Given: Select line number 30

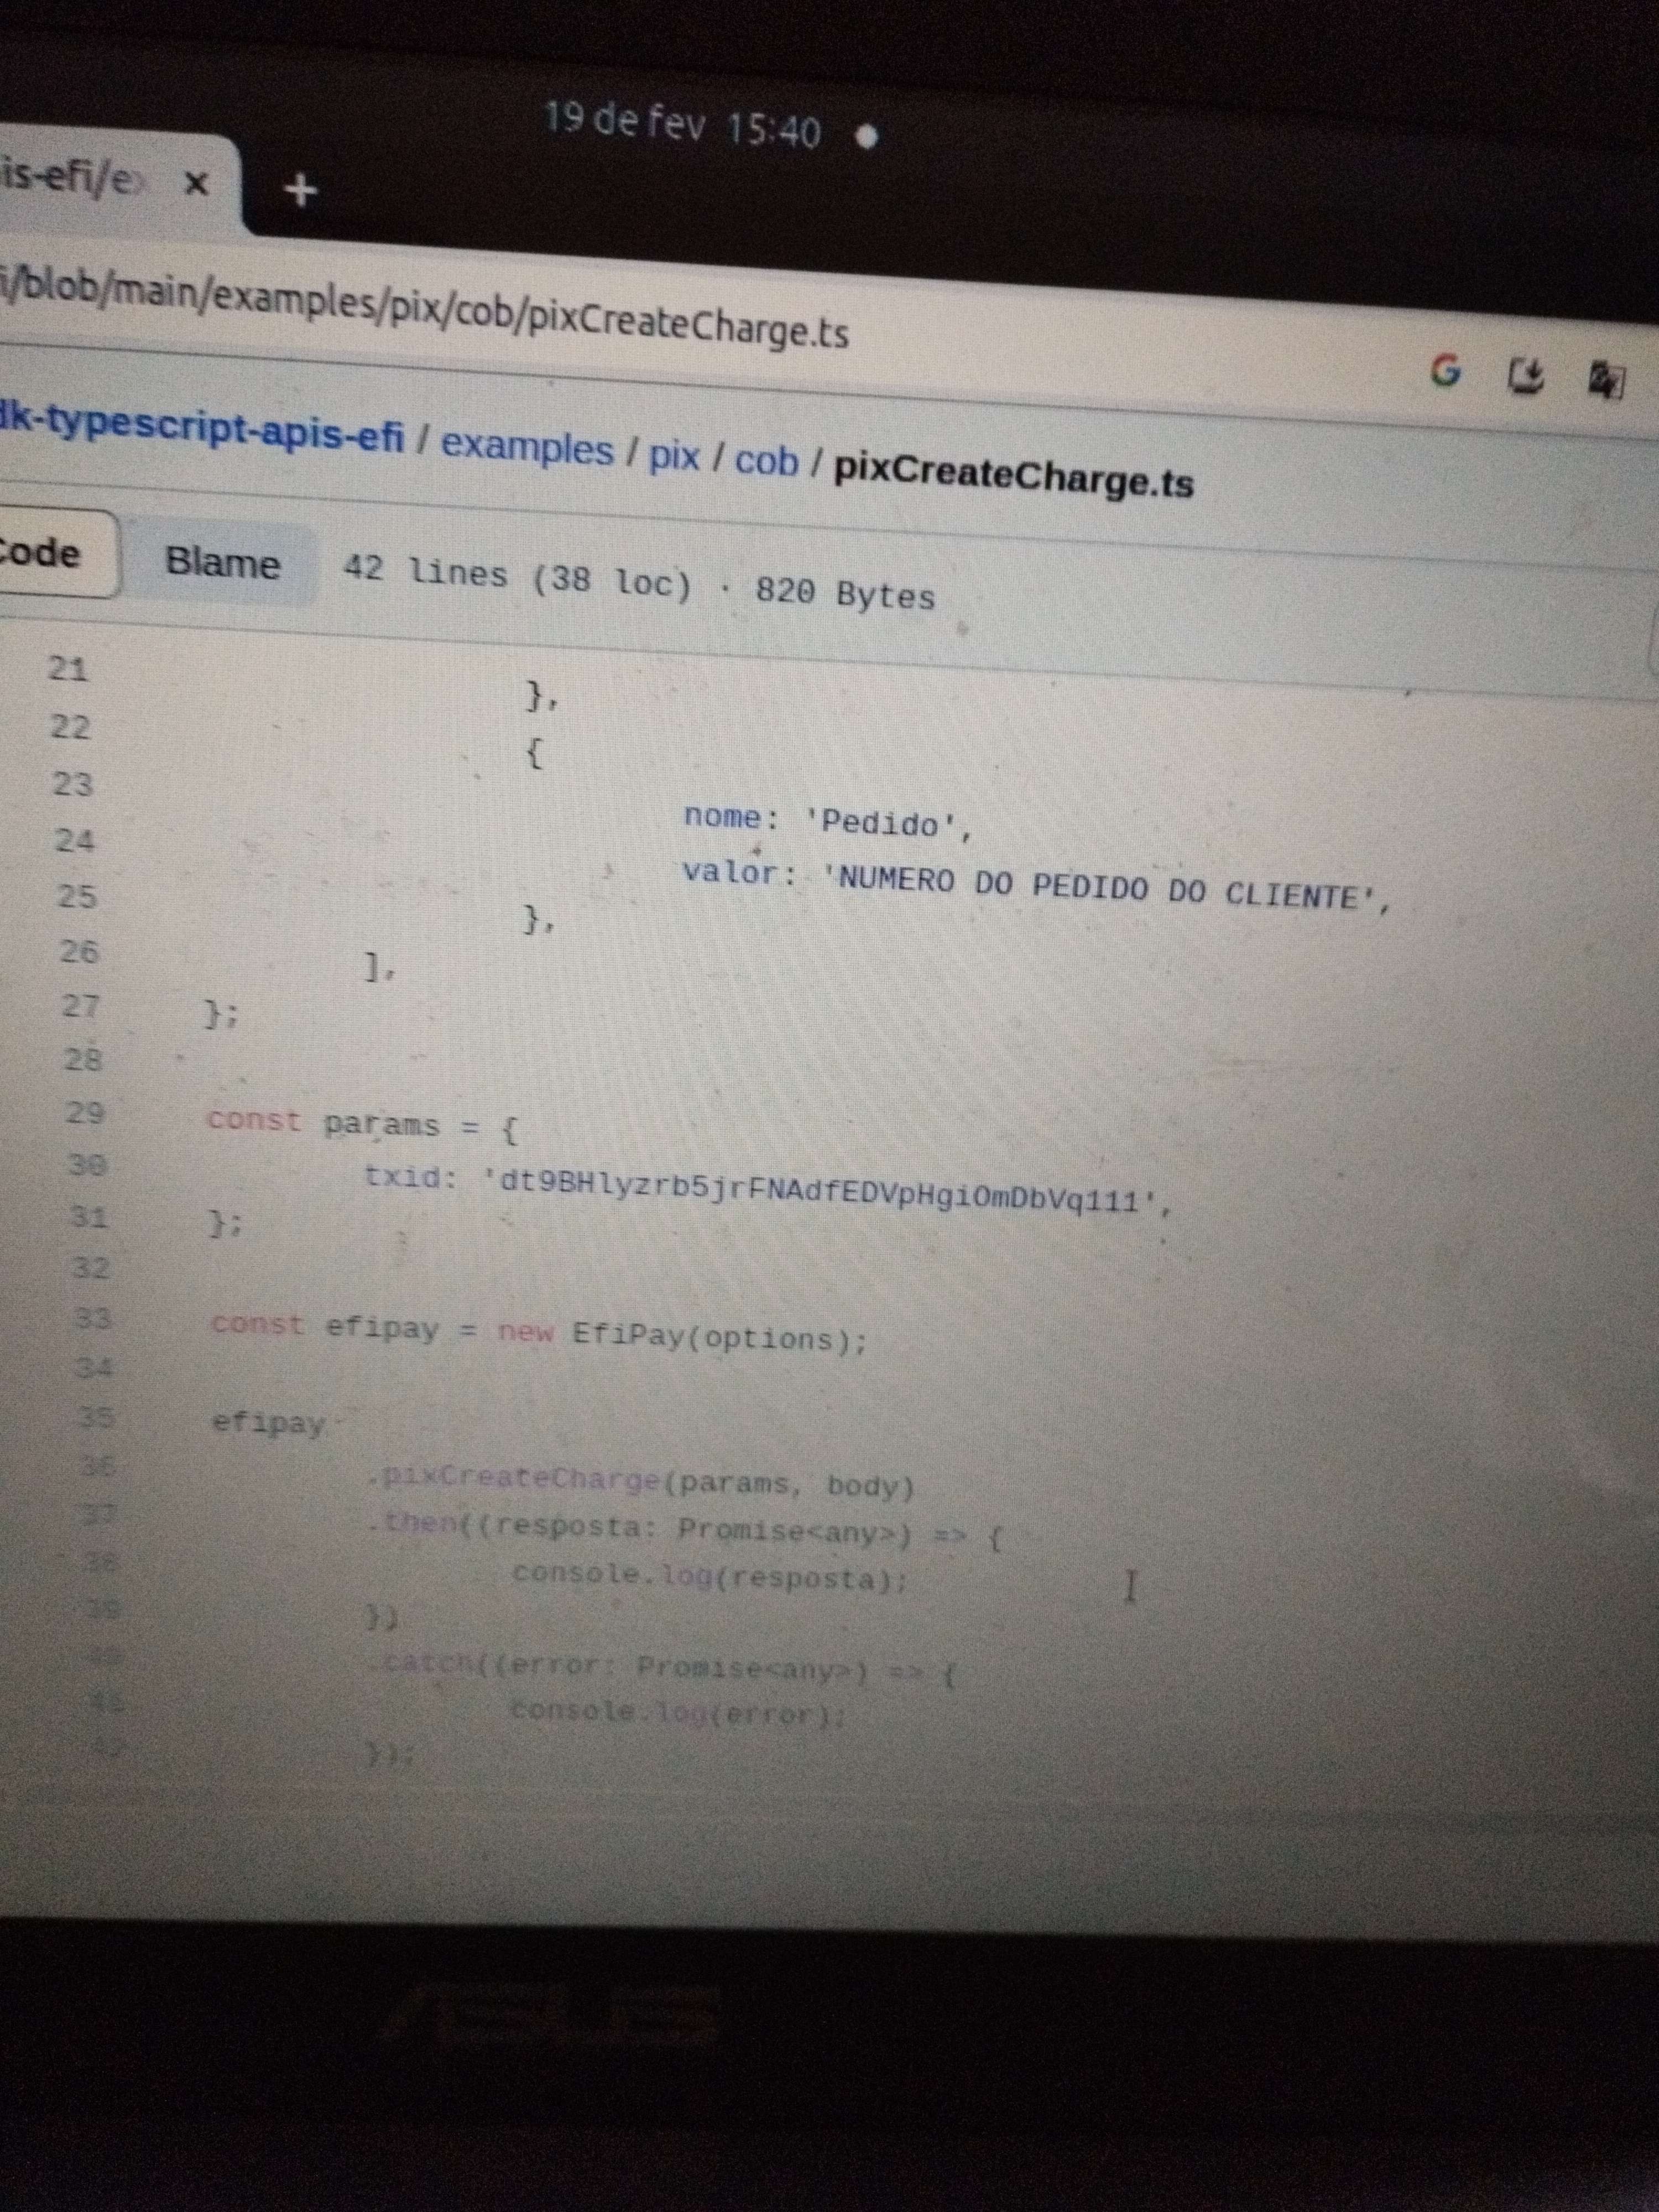Looking at the screenshot, I should tap(87, 1165).
